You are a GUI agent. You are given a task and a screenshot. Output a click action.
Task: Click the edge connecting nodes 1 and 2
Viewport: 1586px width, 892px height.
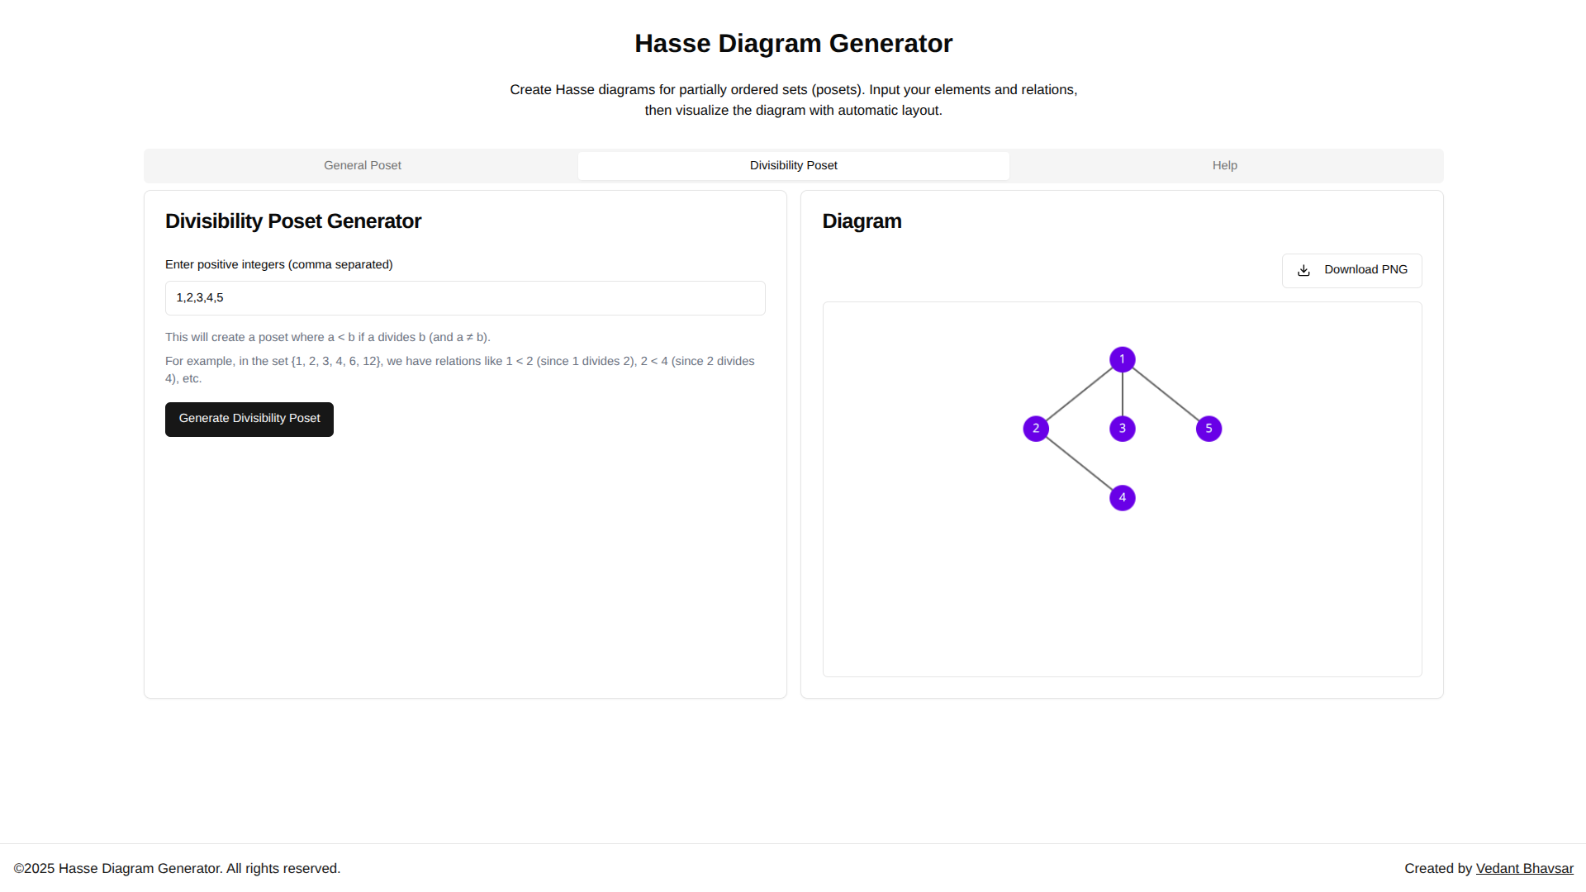(1079, 394)
